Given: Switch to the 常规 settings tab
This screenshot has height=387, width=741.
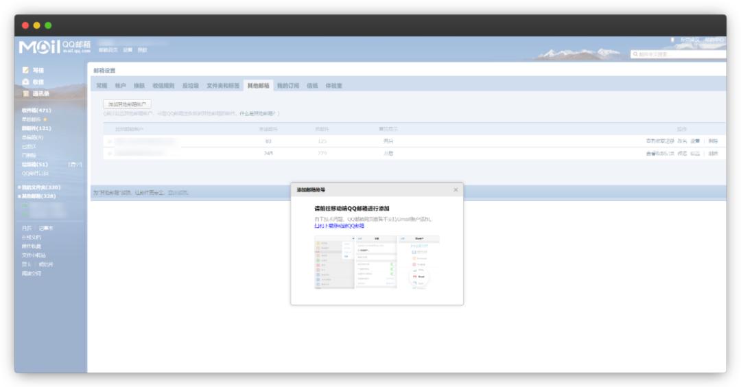Looking at the screenshot, I should point(102,86).
